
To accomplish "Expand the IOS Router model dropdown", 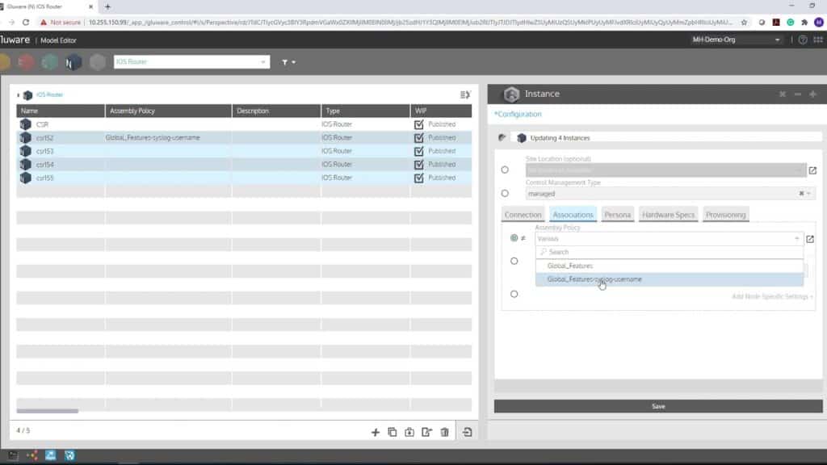I will 262,61.
